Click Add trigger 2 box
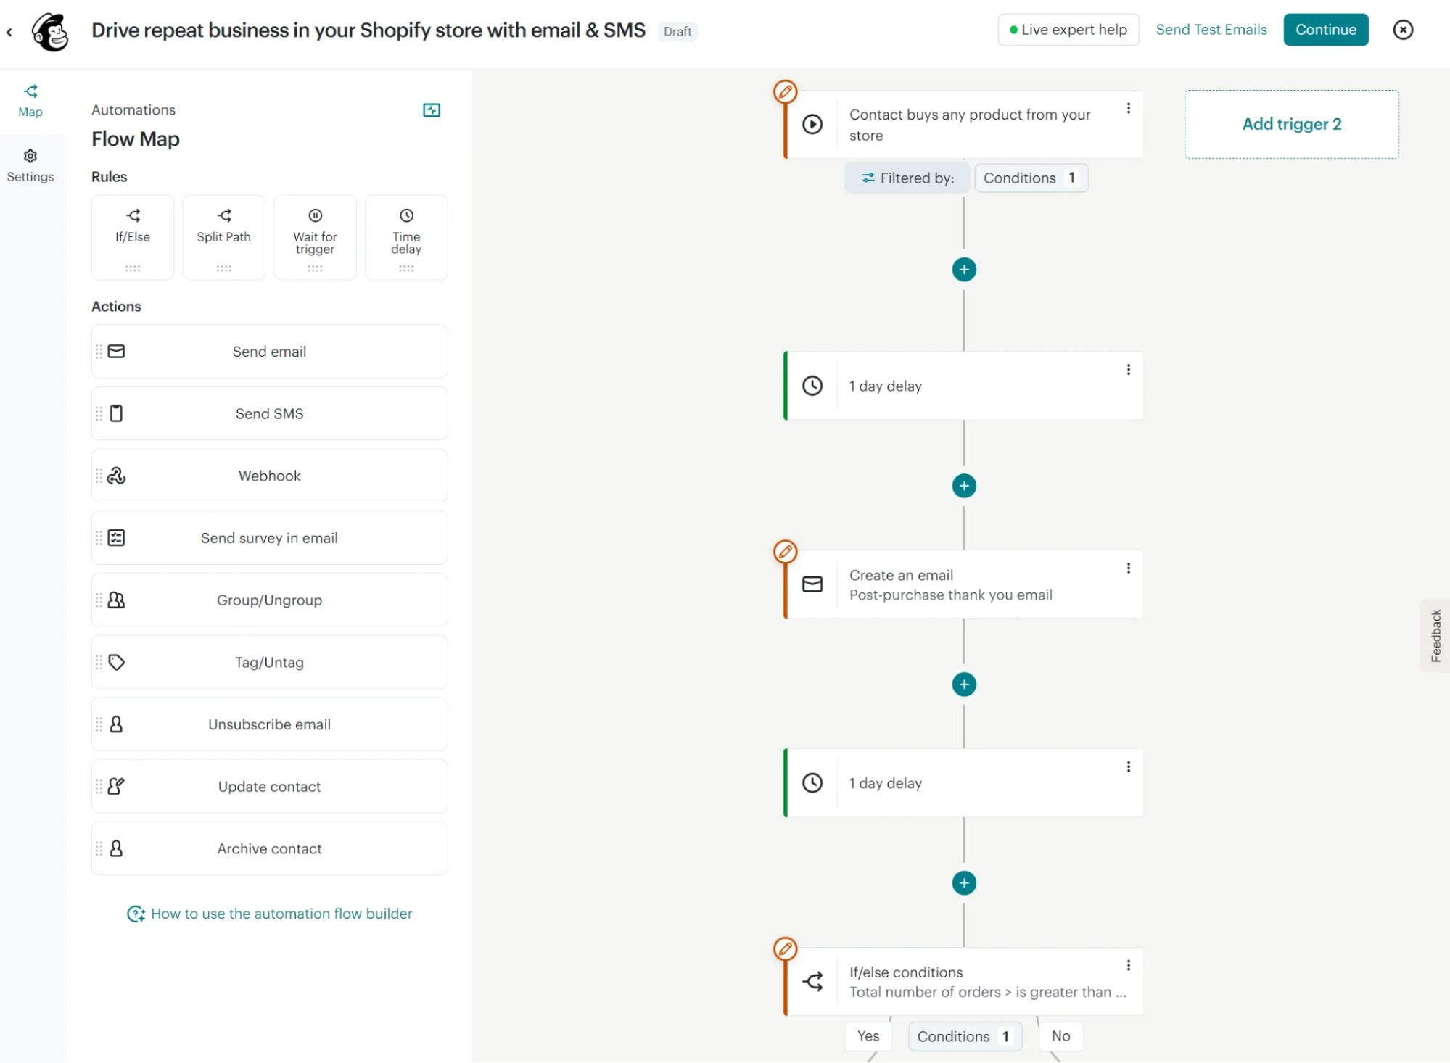Image resolution: width=1450 pixels, height=1063 pixels. [1292, 124]
